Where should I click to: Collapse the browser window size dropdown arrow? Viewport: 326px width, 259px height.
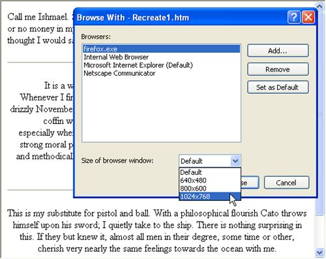(x=235, y=161)
